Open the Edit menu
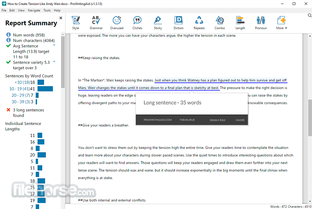The width and height of the screenshot is (312, 209). [x=12, y=10]
